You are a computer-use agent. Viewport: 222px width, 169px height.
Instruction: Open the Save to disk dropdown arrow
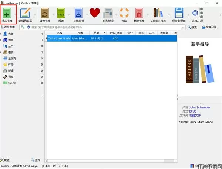pyautogui.click(x=189, y=15)
